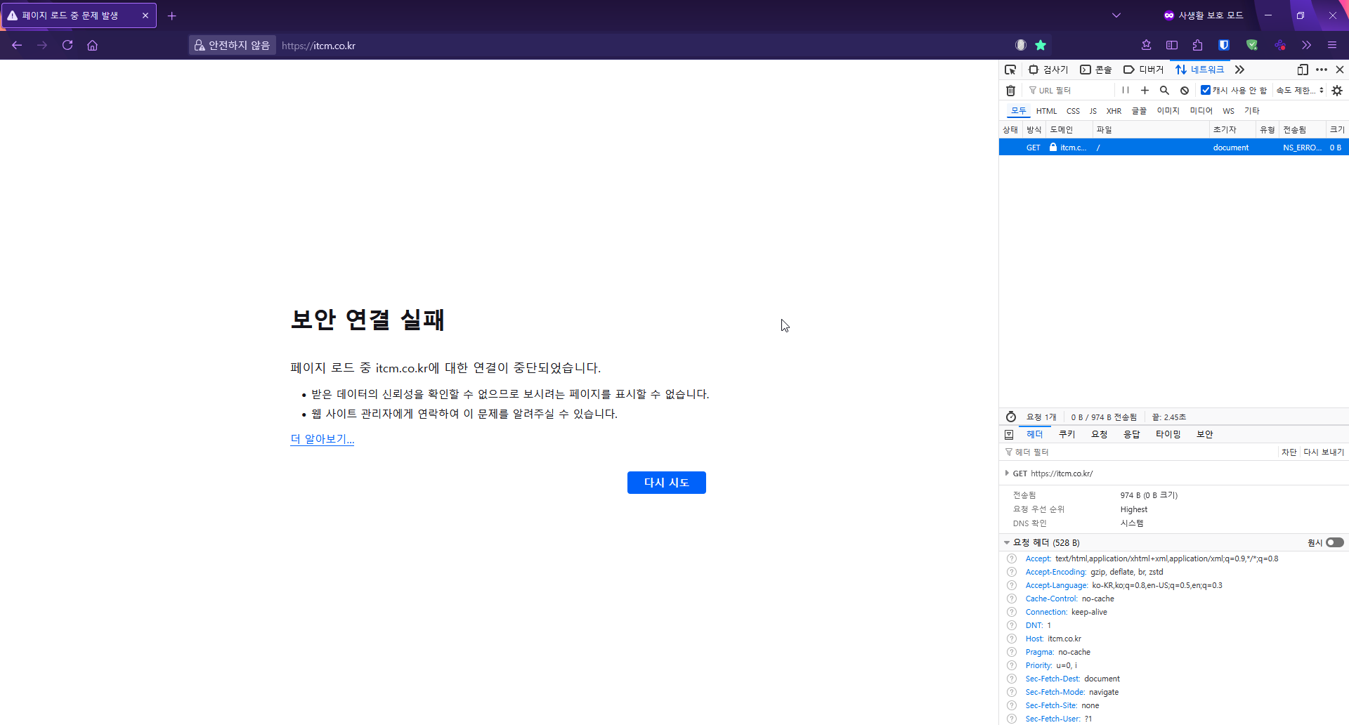Viewport: 1349px width, 725px height.
Task: Open the list all tabs dropdown
Action: pyautogui.click(x=1116, y=15)
